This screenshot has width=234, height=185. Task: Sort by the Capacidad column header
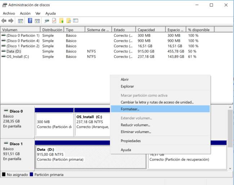pyautogui.click(x=151, y=30)
